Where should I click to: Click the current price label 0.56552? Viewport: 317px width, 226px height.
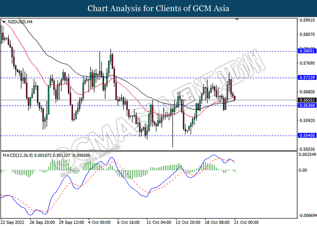click(307, 100)
